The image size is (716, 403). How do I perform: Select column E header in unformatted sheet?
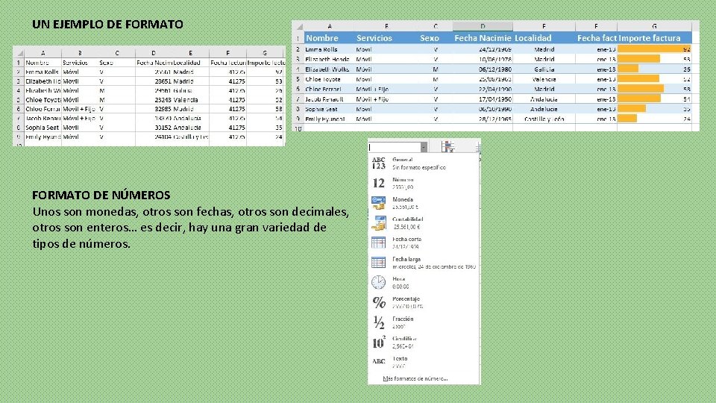pyautogui.click(x=190, y=53)
